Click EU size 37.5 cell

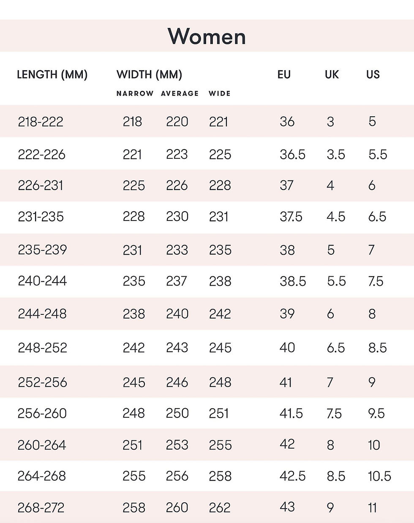(291, 217)
